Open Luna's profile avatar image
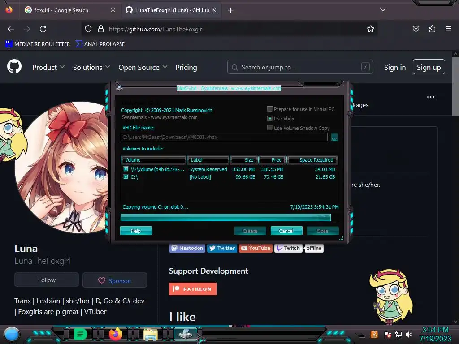 pos(61,168)
